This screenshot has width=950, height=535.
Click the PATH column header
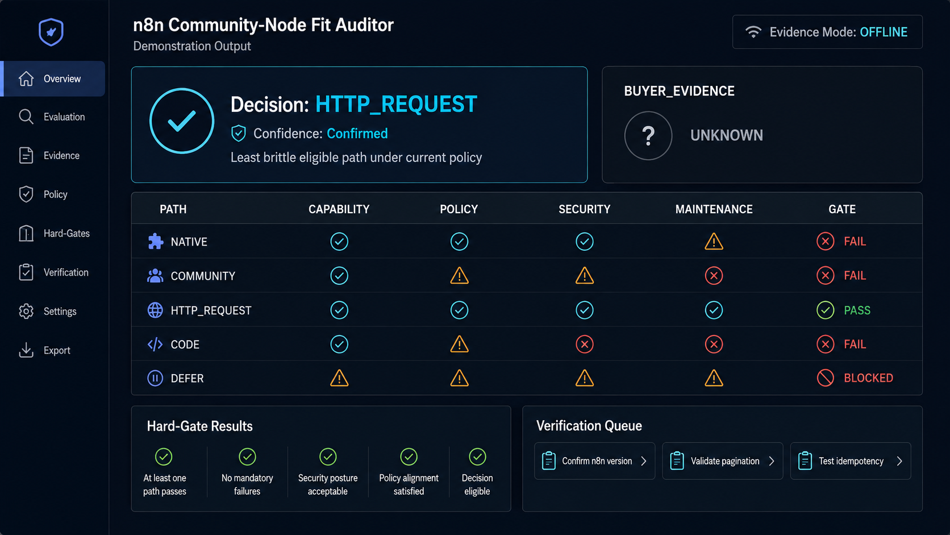pos(173,209)
